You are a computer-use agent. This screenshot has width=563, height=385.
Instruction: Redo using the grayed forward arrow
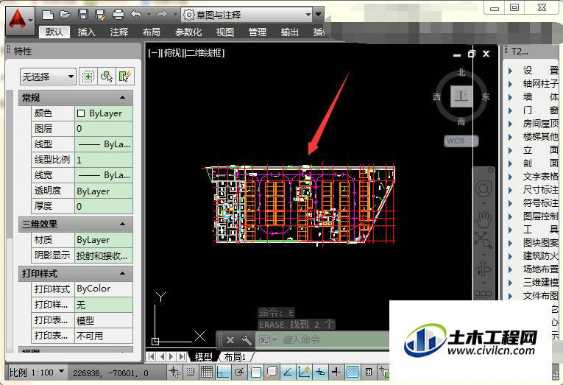(x=162, y=15)
